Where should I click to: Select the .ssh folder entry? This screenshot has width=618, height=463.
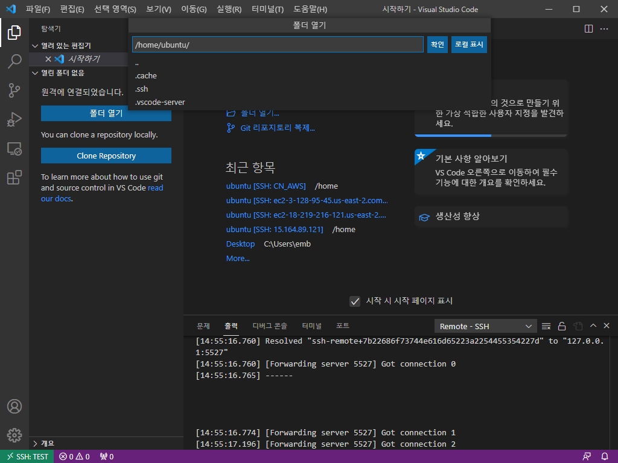click(310, 89)
